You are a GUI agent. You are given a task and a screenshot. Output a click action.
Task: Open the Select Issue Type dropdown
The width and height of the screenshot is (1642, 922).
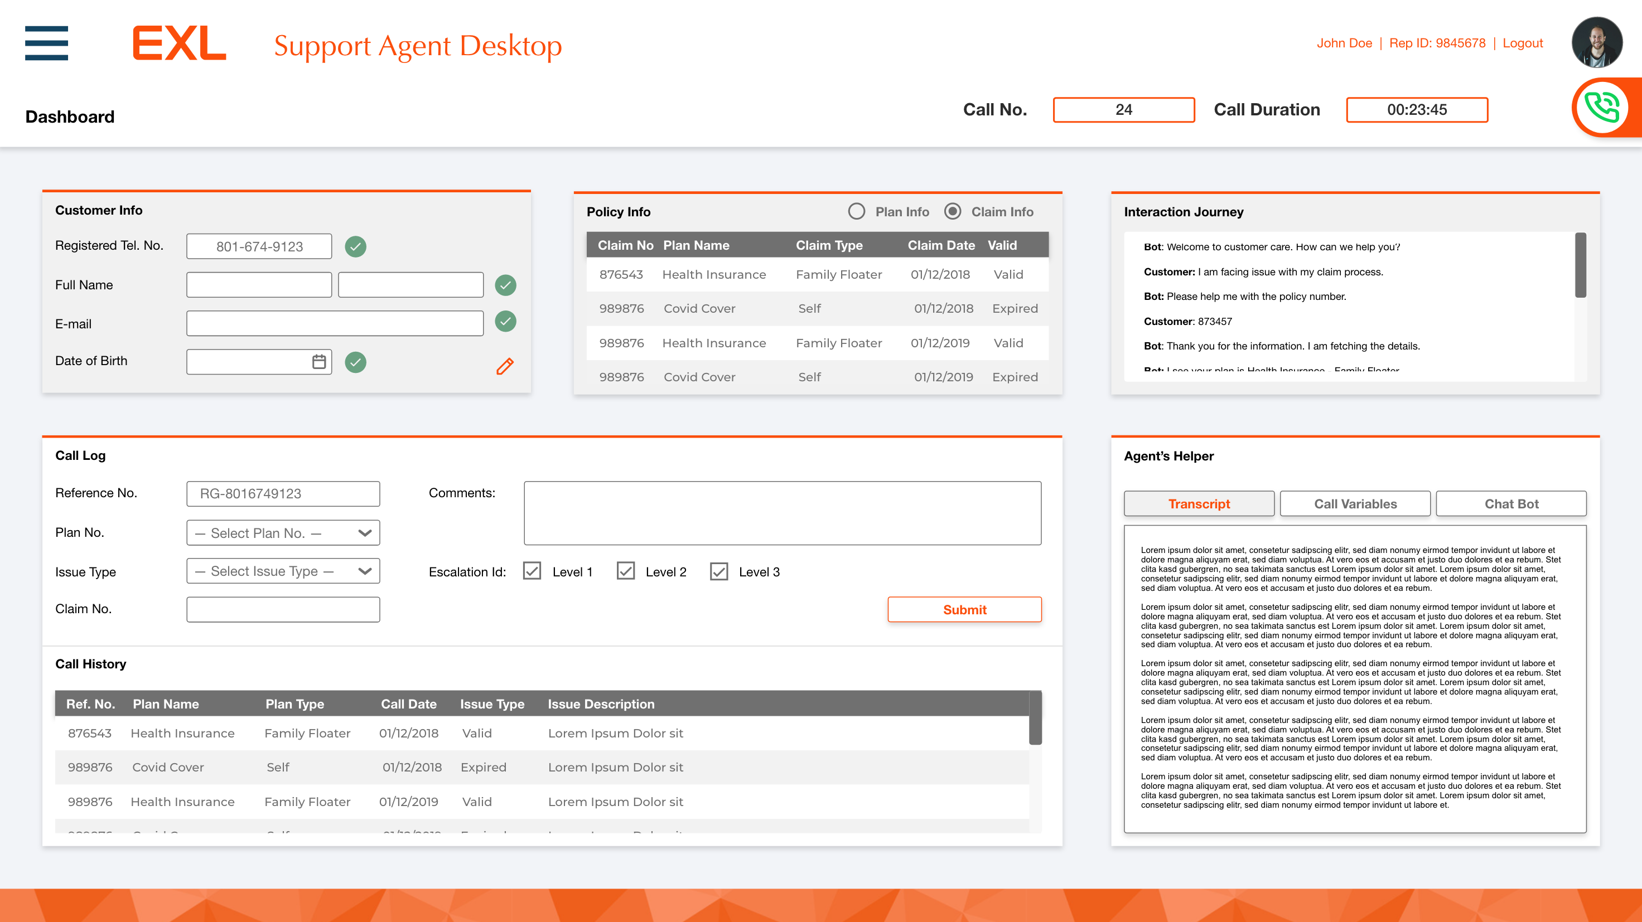pos(283,571)
